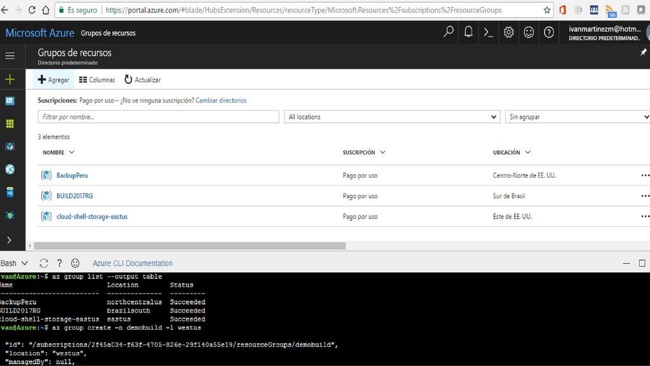650x366 pixels.
Task: Expand the All locations dropdown
Action: click(392, 117)
